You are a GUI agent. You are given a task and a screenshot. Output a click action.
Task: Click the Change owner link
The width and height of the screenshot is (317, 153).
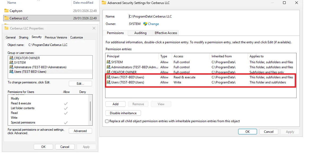153,24
